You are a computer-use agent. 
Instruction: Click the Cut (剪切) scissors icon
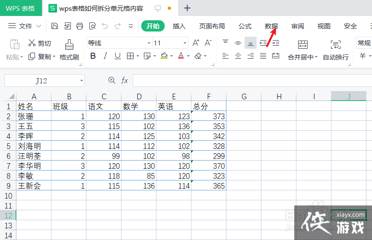click(32, 43)
